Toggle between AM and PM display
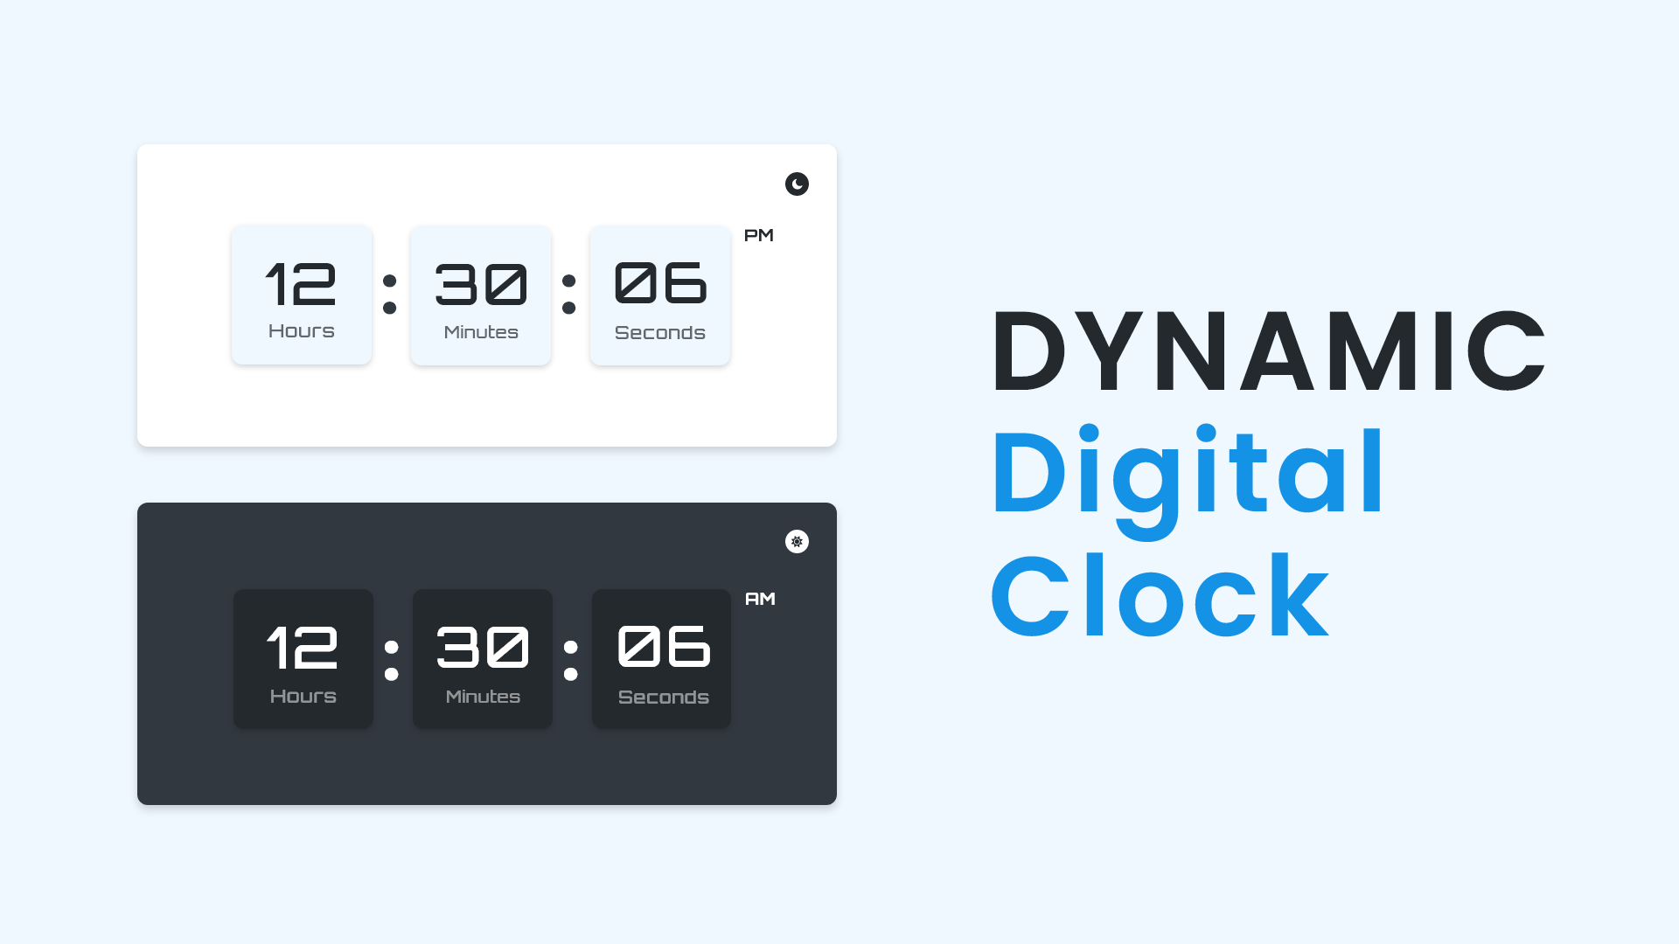Image resolution: width=1679 pixels, height=944 pixels. (757, 235)
